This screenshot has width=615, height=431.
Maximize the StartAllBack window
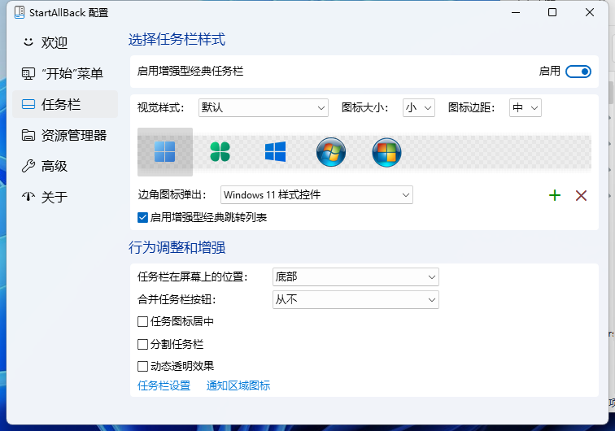click(552, 12)
